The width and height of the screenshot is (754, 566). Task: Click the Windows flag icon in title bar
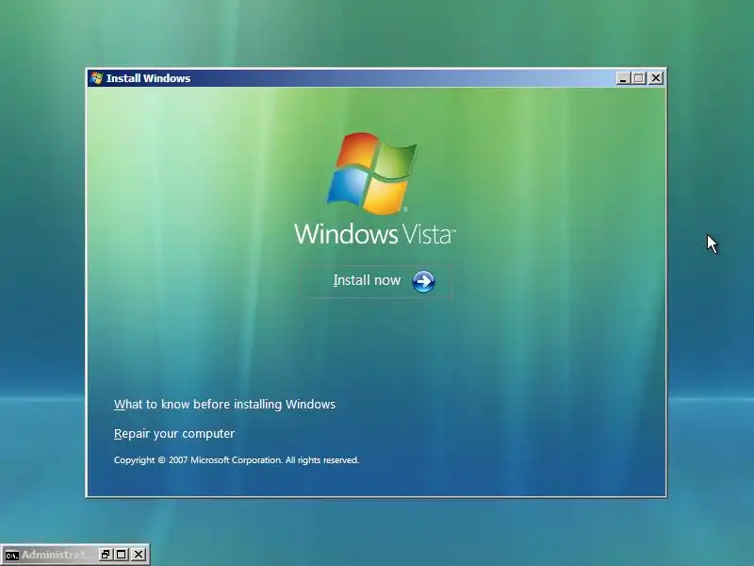click(x=96, y=78)
